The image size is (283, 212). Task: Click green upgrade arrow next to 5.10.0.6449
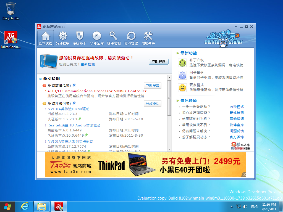click(x=87, y=135)
